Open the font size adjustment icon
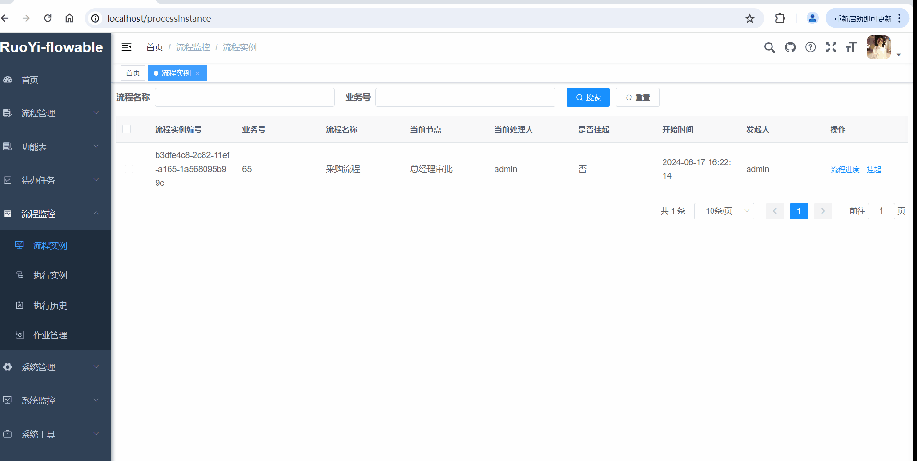The height and width of the screenshot is (461, 917). (851, 47)
